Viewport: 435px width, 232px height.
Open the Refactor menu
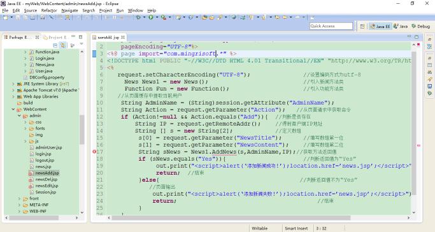[x=49, y=10]
